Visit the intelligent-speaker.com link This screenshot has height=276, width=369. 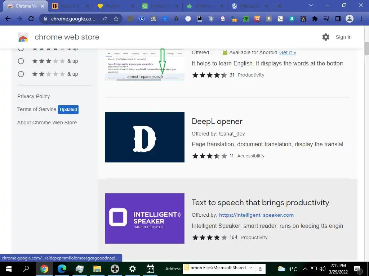[x=256, y=215]
